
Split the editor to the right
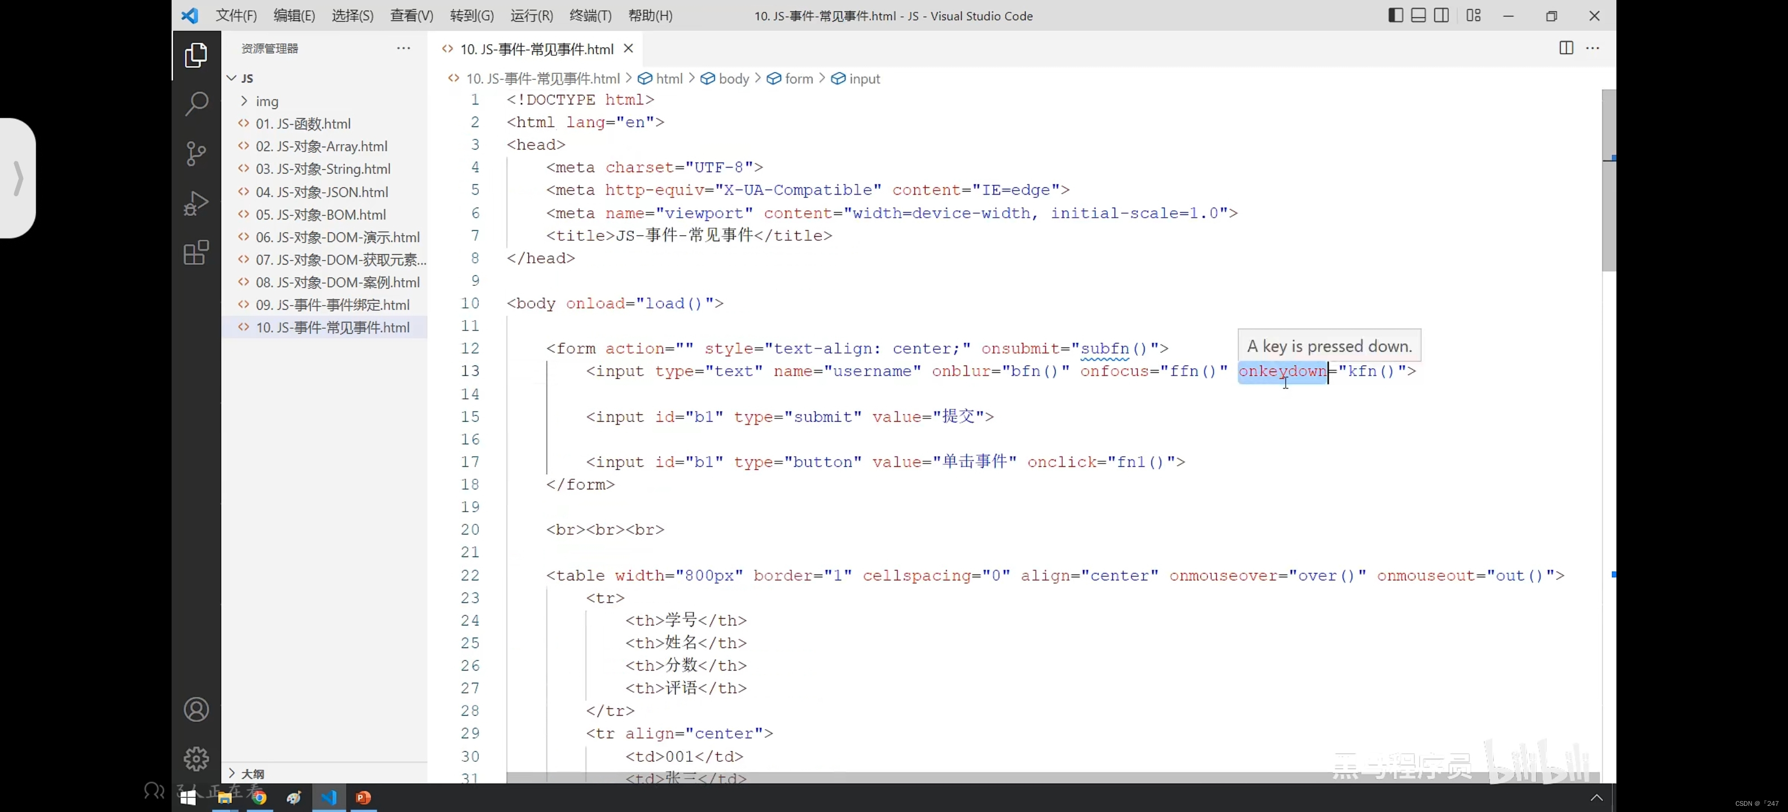coord(1566,48)
